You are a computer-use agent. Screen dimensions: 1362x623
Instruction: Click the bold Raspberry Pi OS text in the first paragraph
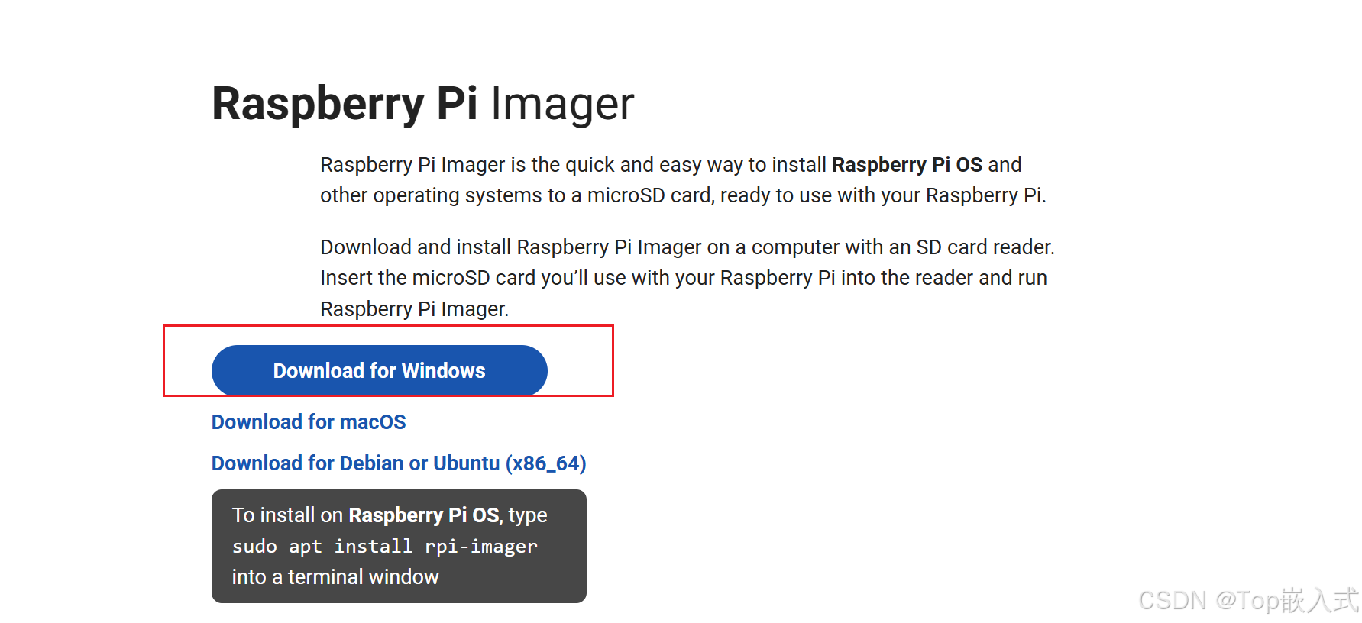coord(907,165)
